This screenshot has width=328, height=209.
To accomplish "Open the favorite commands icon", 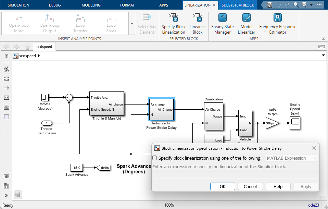I will [305, 5].
